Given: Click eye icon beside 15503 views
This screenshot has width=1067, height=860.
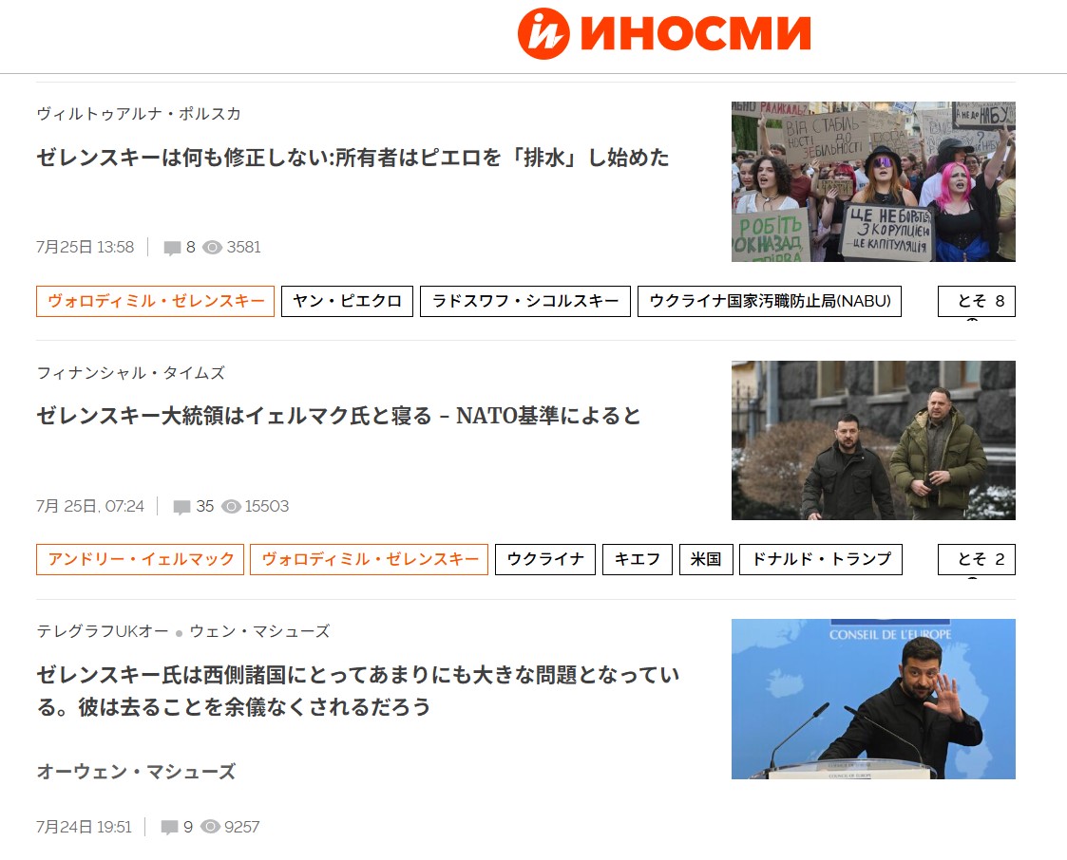Looking at the screenshot, I should [232, 507].
